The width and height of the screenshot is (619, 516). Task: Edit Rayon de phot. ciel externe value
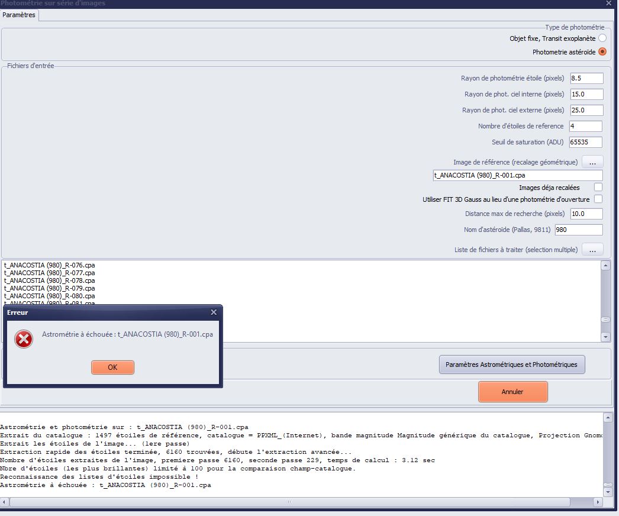[x=586, y=110]
